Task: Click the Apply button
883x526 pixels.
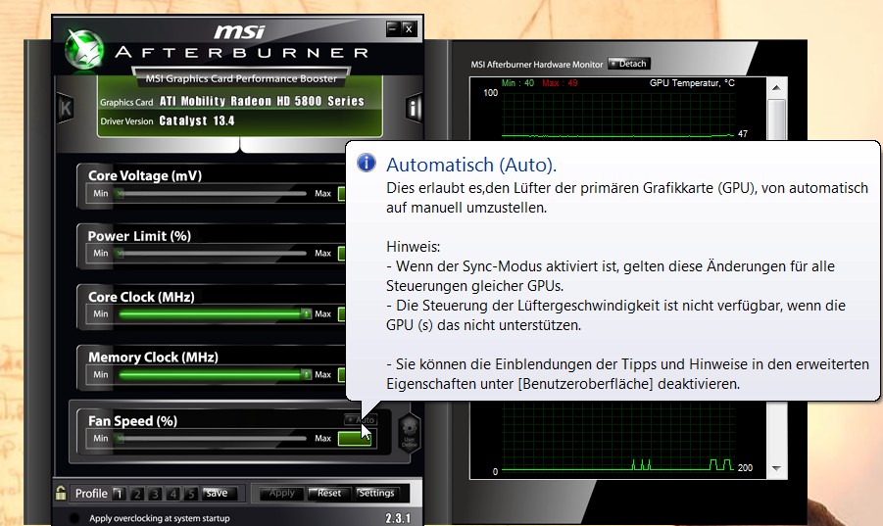Action: point(281,494)
